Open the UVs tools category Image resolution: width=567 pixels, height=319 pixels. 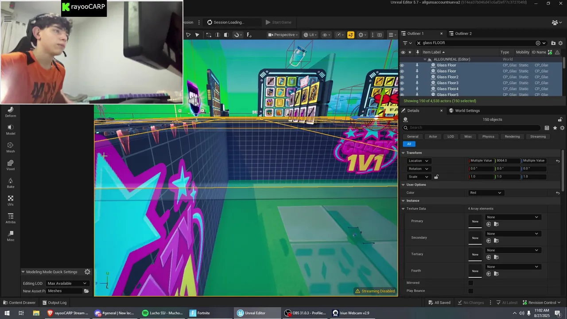pos(11,200)
